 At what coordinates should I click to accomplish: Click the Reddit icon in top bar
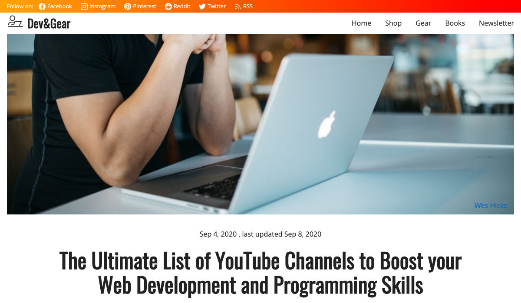coord(168,7)
